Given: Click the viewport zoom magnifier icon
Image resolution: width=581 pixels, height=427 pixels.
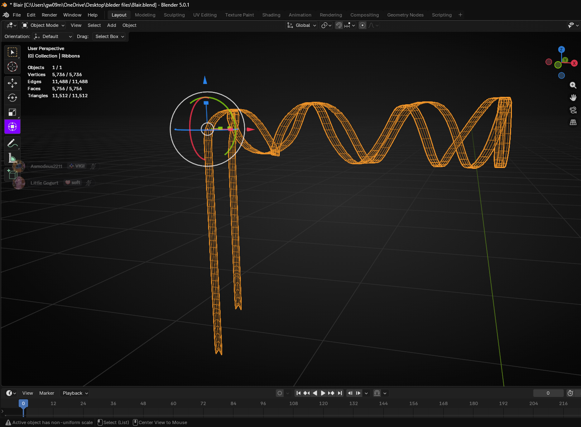Looking at the screenshot, I should pos(573,85).
